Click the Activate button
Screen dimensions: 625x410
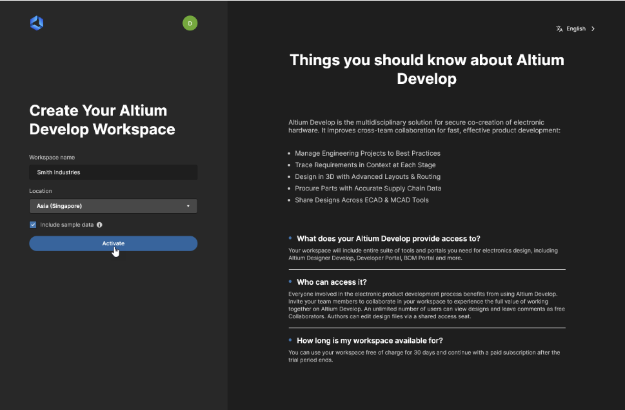[114, 243]
